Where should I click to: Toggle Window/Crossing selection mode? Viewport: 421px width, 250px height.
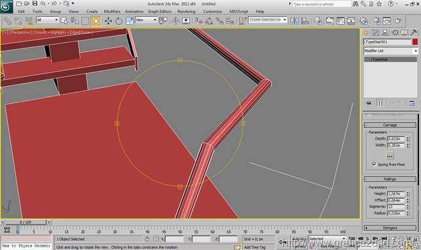96,21
